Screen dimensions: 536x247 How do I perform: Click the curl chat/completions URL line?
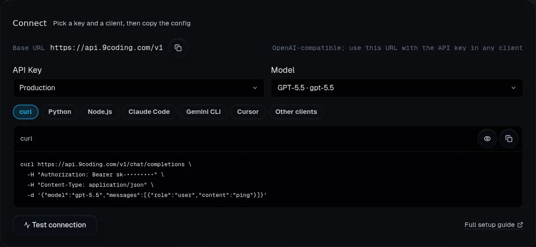(x=106, y=164)
